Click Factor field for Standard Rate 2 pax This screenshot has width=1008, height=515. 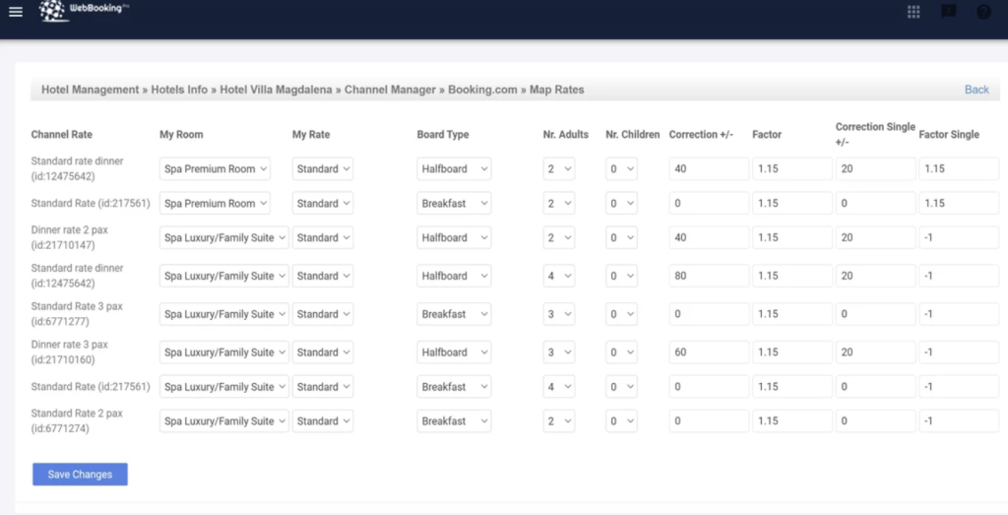pos(791,421)
